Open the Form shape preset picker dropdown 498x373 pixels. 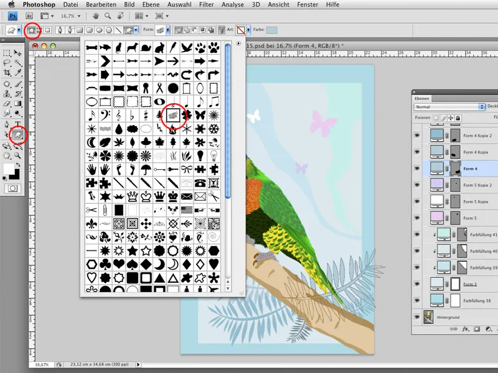(168, 30)
